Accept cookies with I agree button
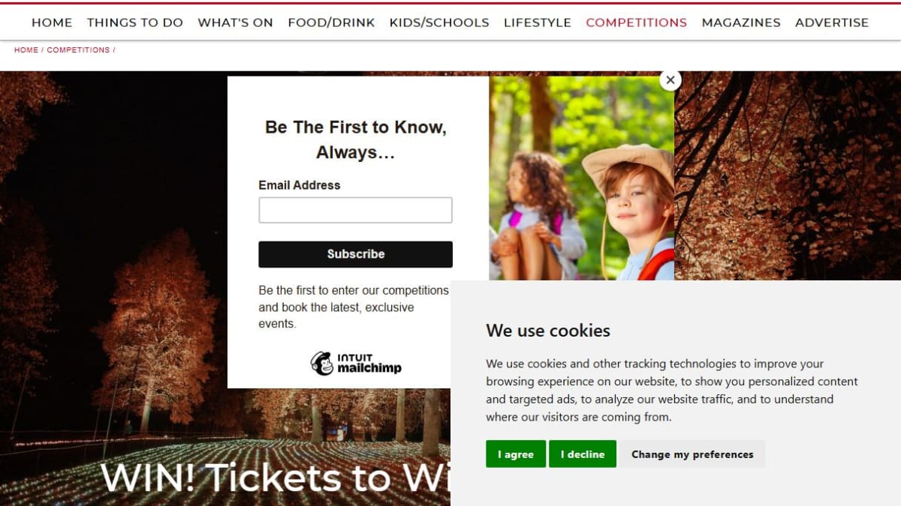This screenshot has height=506, width=901. point(516,454)
